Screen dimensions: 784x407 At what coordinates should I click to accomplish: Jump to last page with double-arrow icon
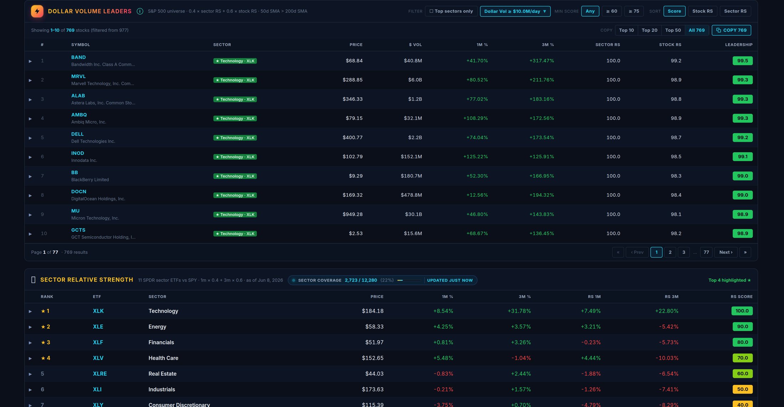[745, 252]
